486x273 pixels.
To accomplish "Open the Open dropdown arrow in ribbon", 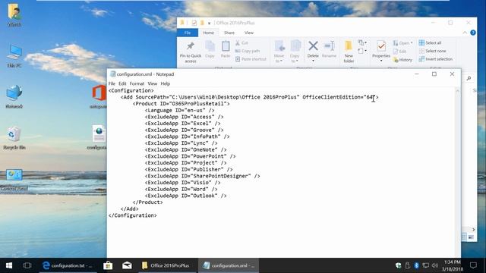I will [412, 43].
